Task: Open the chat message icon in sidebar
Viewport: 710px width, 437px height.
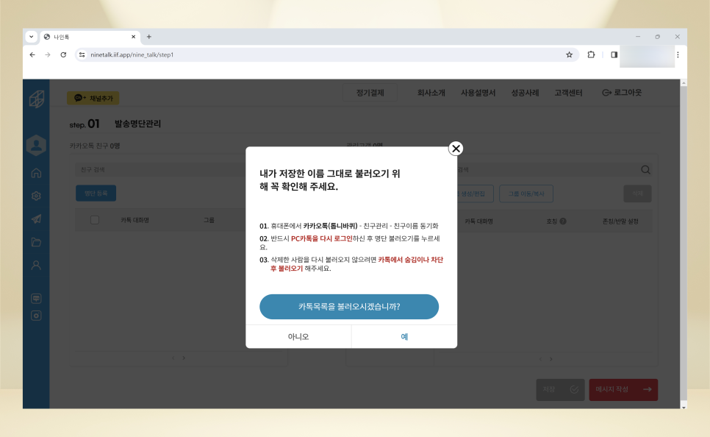Action: 36,298
